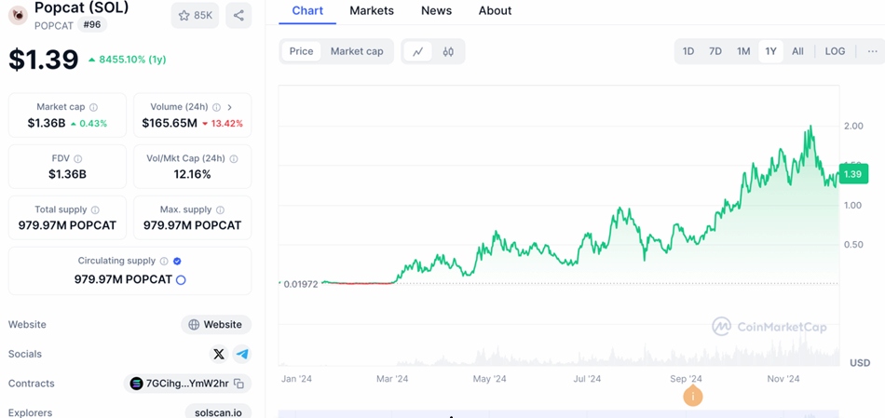Screen dimensions: 885x418
Task: Click the Popcat coin logo
Action: click(18, 15)
